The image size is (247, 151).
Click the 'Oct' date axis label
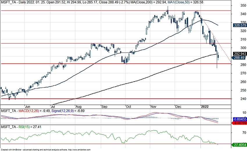[128, 107]
